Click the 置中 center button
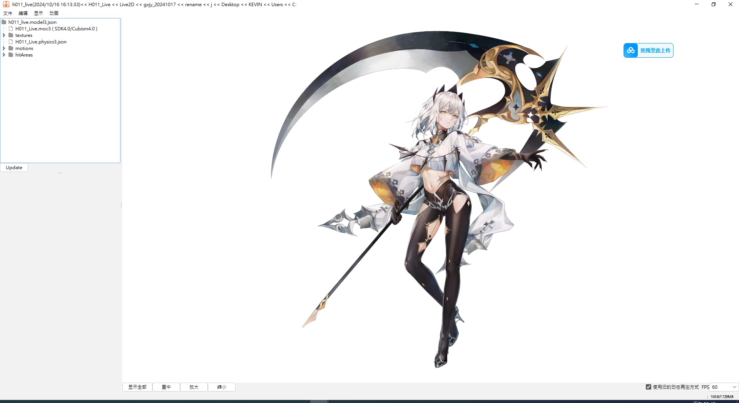 click(x=166, y=387)
